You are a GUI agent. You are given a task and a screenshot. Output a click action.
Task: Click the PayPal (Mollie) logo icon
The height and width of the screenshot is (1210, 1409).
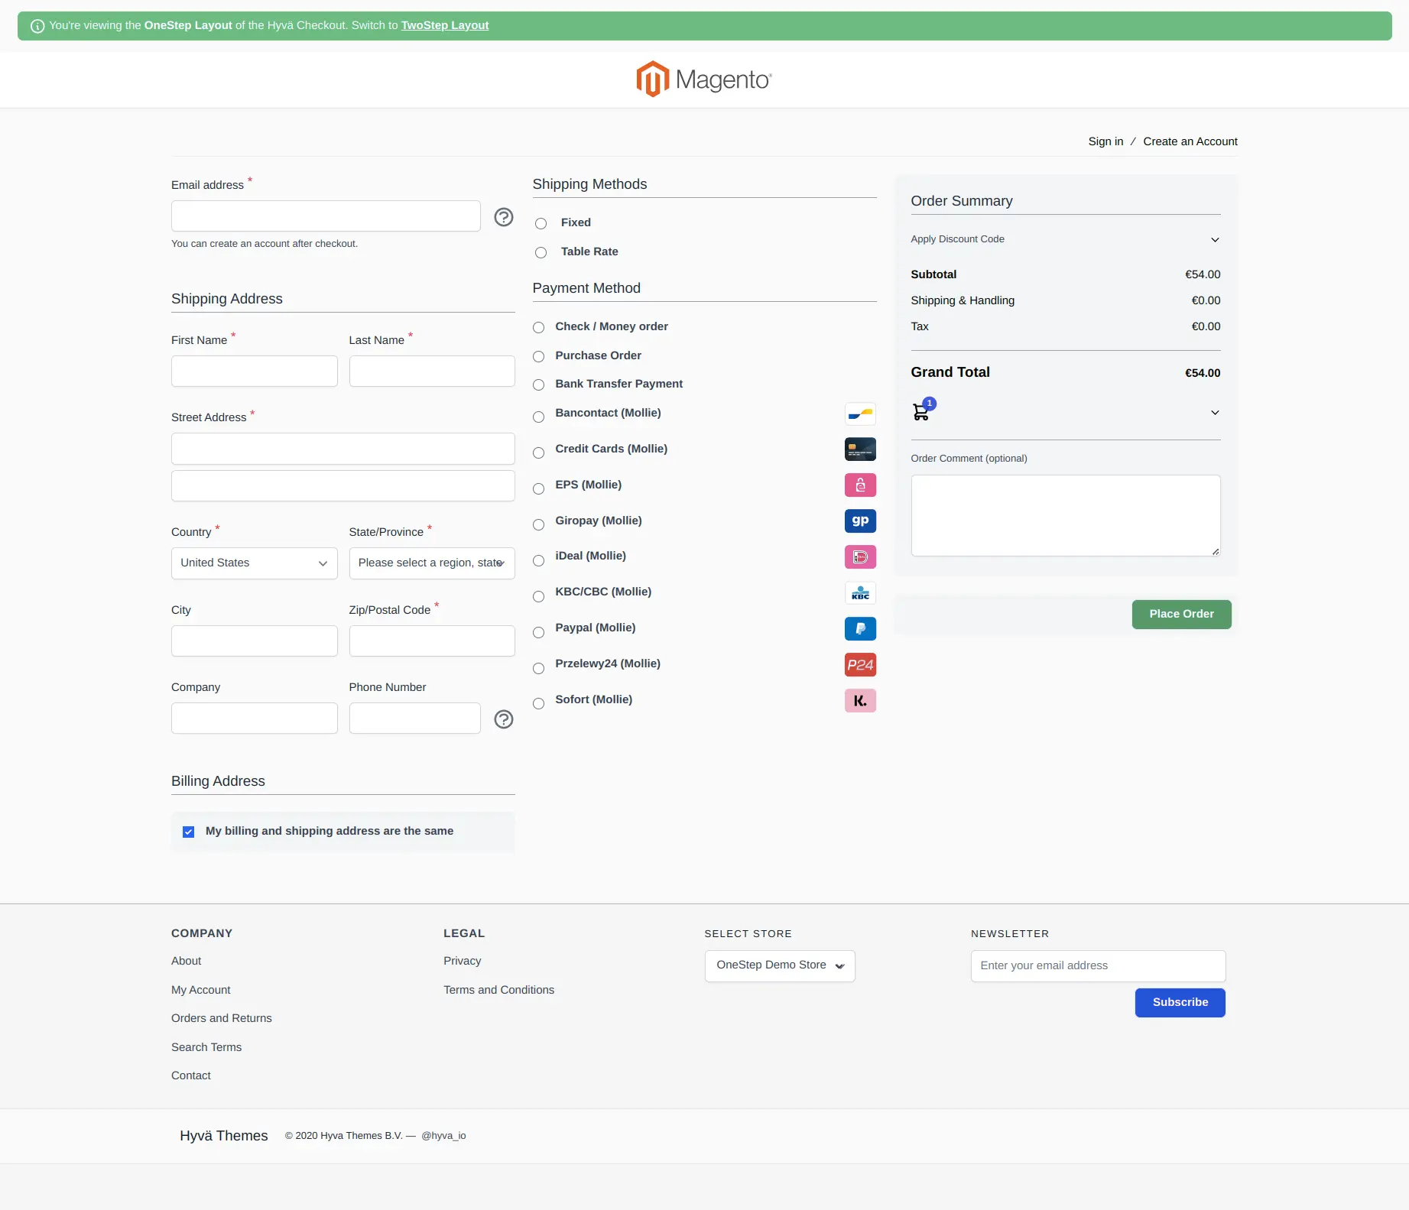tap(859, 628)
